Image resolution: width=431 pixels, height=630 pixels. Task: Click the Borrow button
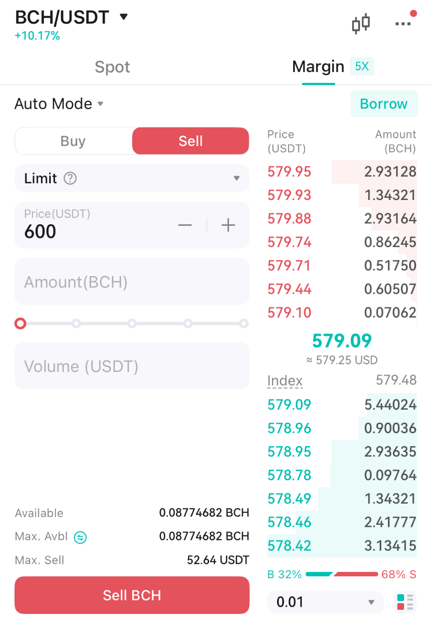384,104
